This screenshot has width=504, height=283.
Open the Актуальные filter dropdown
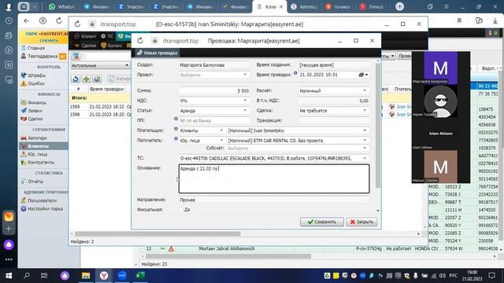click(100, 65)
